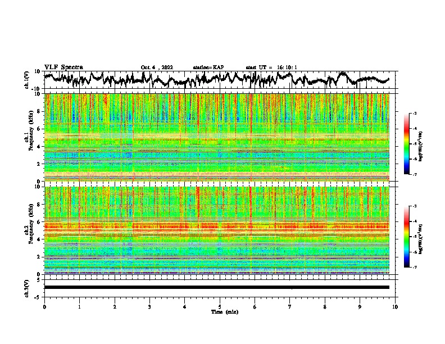The width and height of the screenshot is (445, 344).
Task: Click time axis tick label "2"
Action: pyautogui.click(x=115, y=307)
